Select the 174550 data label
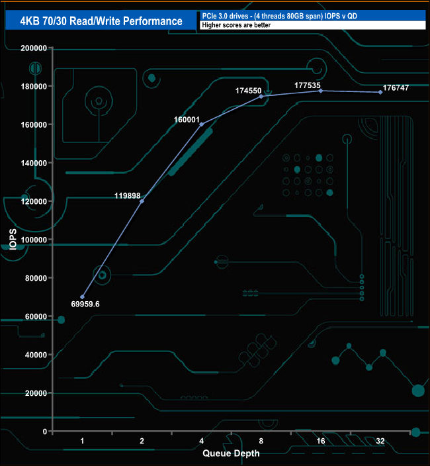 pyautogui.click(x=248, y=91)
